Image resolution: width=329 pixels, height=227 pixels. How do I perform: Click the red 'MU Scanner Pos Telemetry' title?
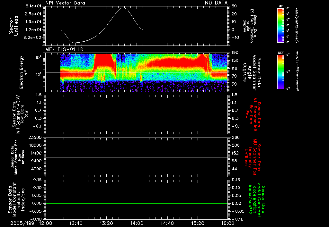(x=253, y=157)
